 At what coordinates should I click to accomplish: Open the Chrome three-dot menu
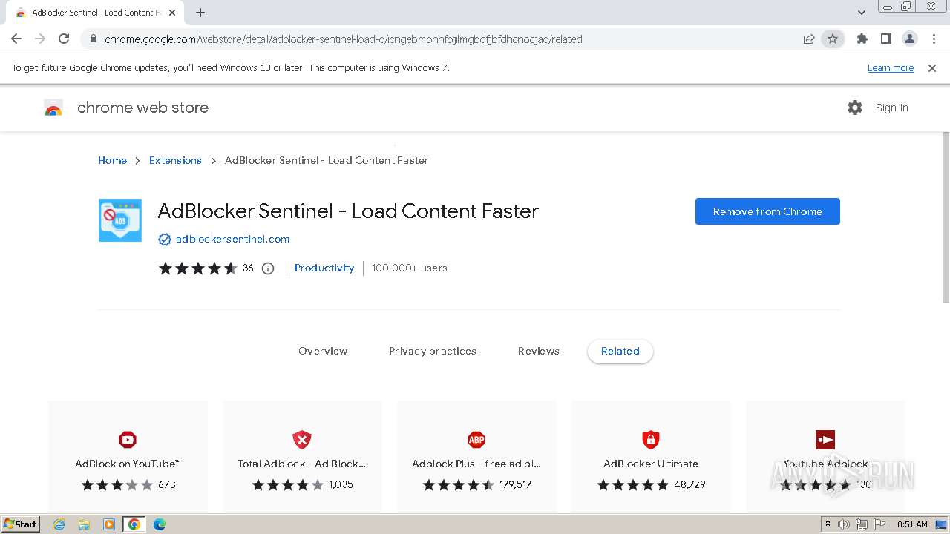934,39
